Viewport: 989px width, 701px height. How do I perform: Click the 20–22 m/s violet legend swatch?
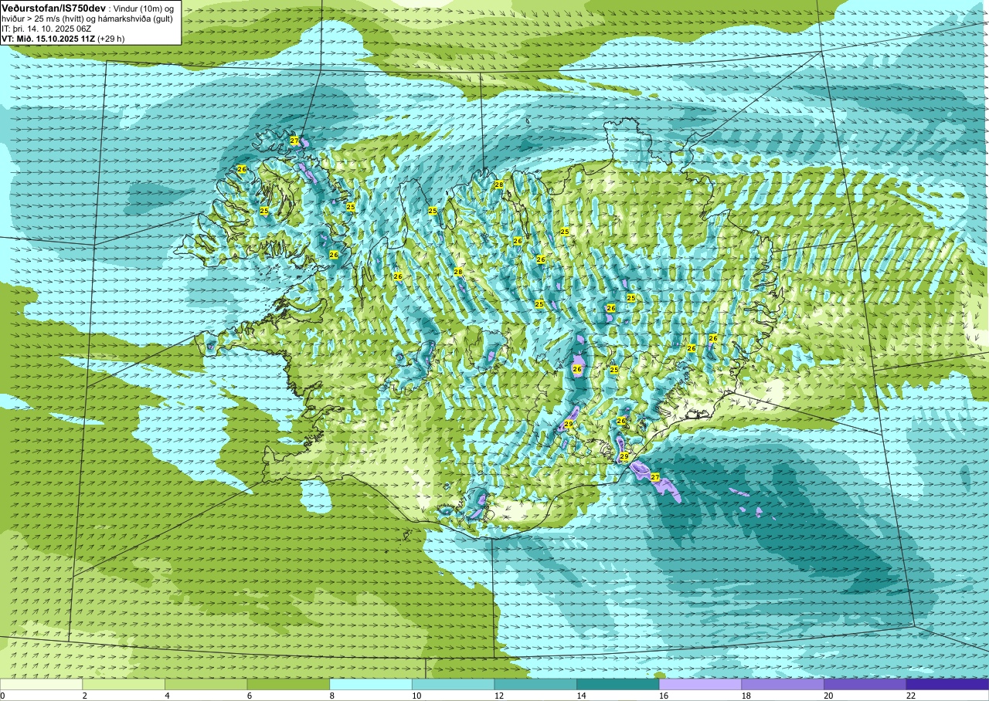click(x=865, y=684)
